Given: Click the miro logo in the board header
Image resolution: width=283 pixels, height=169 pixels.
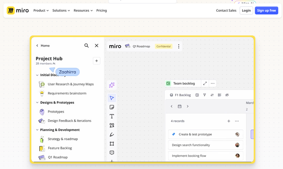Looking at the screenshot, I should coord(115,46).
